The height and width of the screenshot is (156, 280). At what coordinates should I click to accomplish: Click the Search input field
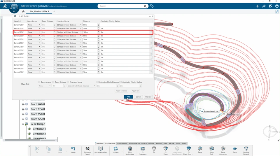pos(121,6)
